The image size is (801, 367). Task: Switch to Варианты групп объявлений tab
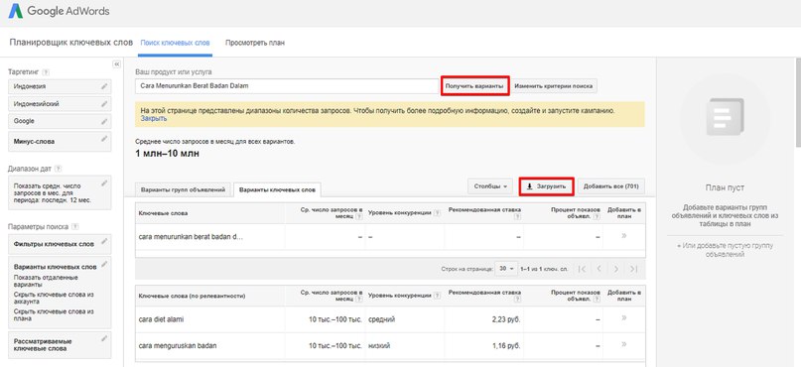click(183, 189)
